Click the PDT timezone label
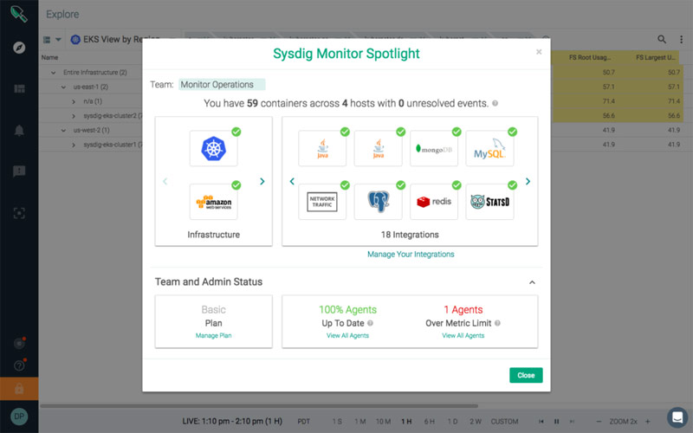This screenshot has width=693, height=433. coord(304,422)
